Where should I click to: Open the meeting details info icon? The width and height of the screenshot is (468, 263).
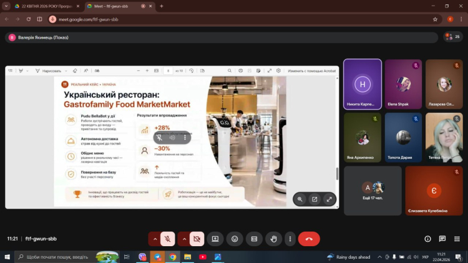[x=427, y=239]
